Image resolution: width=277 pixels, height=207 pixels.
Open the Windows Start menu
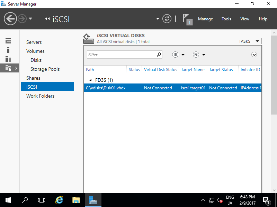coord(8,200)
